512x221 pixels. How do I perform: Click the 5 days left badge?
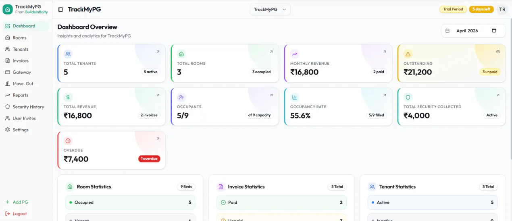click(481, 9)
